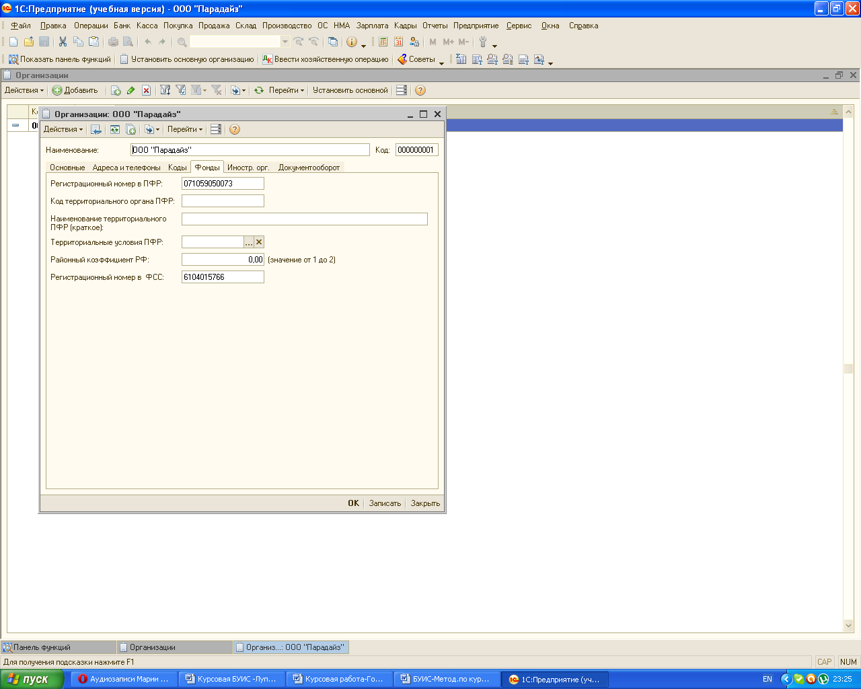This screenshot has height=689, width=861.
Task: Open the Файл menu
Action: (21, 26)
